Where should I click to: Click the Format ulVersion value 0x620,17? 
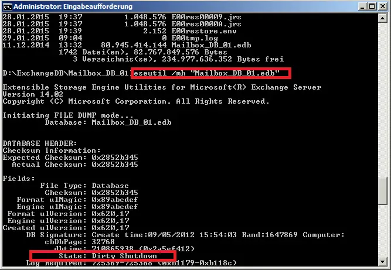pyautogui.click(x=110, y=214)
